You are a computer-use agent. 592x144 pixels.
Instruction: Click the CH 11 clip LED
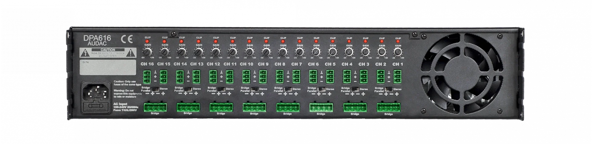(x=232, y=41)
